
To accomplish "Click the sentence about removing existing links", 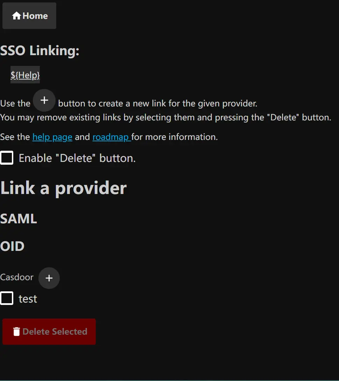I will coord(166,117).
